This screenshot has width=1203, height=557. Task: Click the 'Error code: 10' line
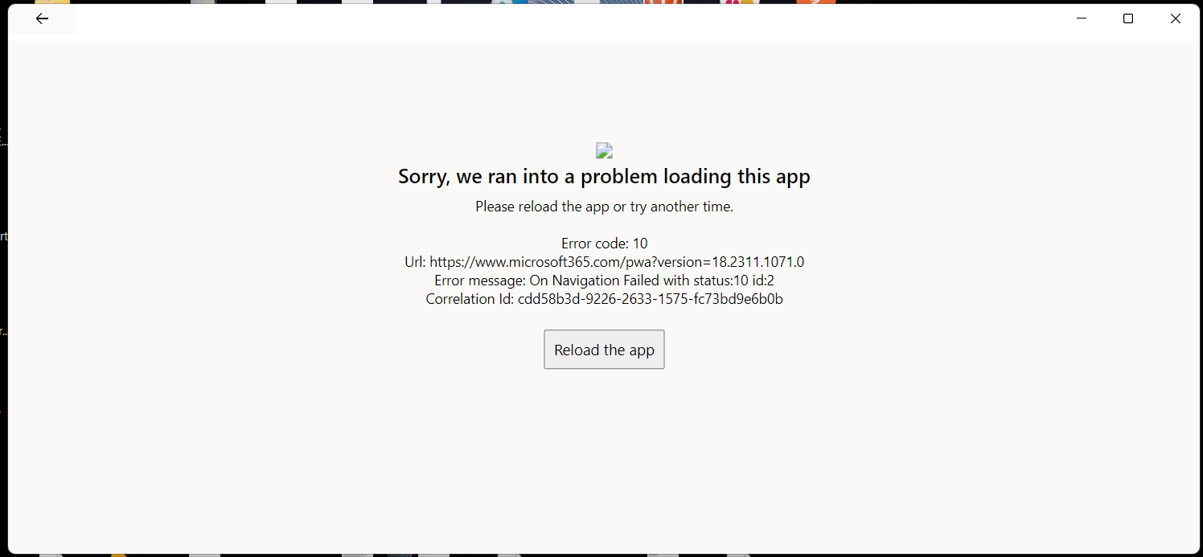pyautogui.click(x=604, y=244)
